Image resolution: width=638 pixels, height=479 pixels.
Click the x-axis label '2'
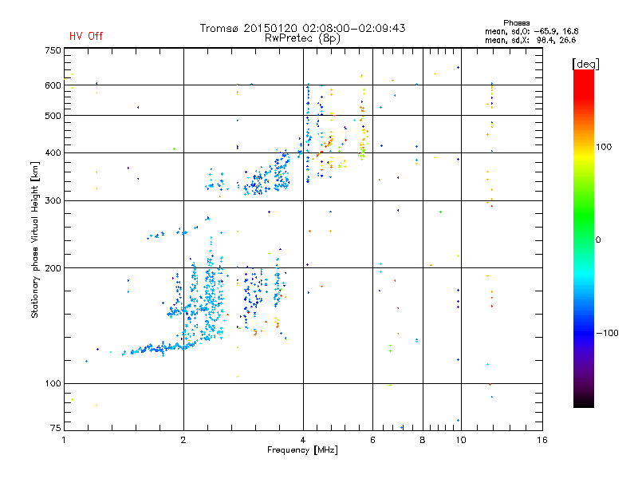click(183, 440)
